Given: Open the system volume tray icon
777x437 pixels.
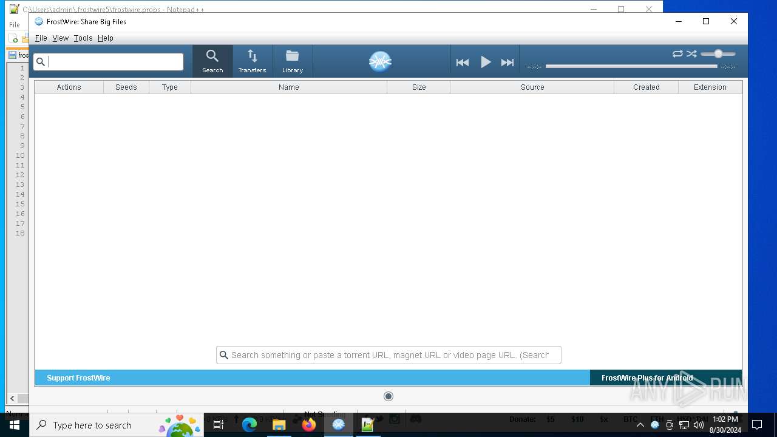Looking at the screenshot, I should point(699,425).
